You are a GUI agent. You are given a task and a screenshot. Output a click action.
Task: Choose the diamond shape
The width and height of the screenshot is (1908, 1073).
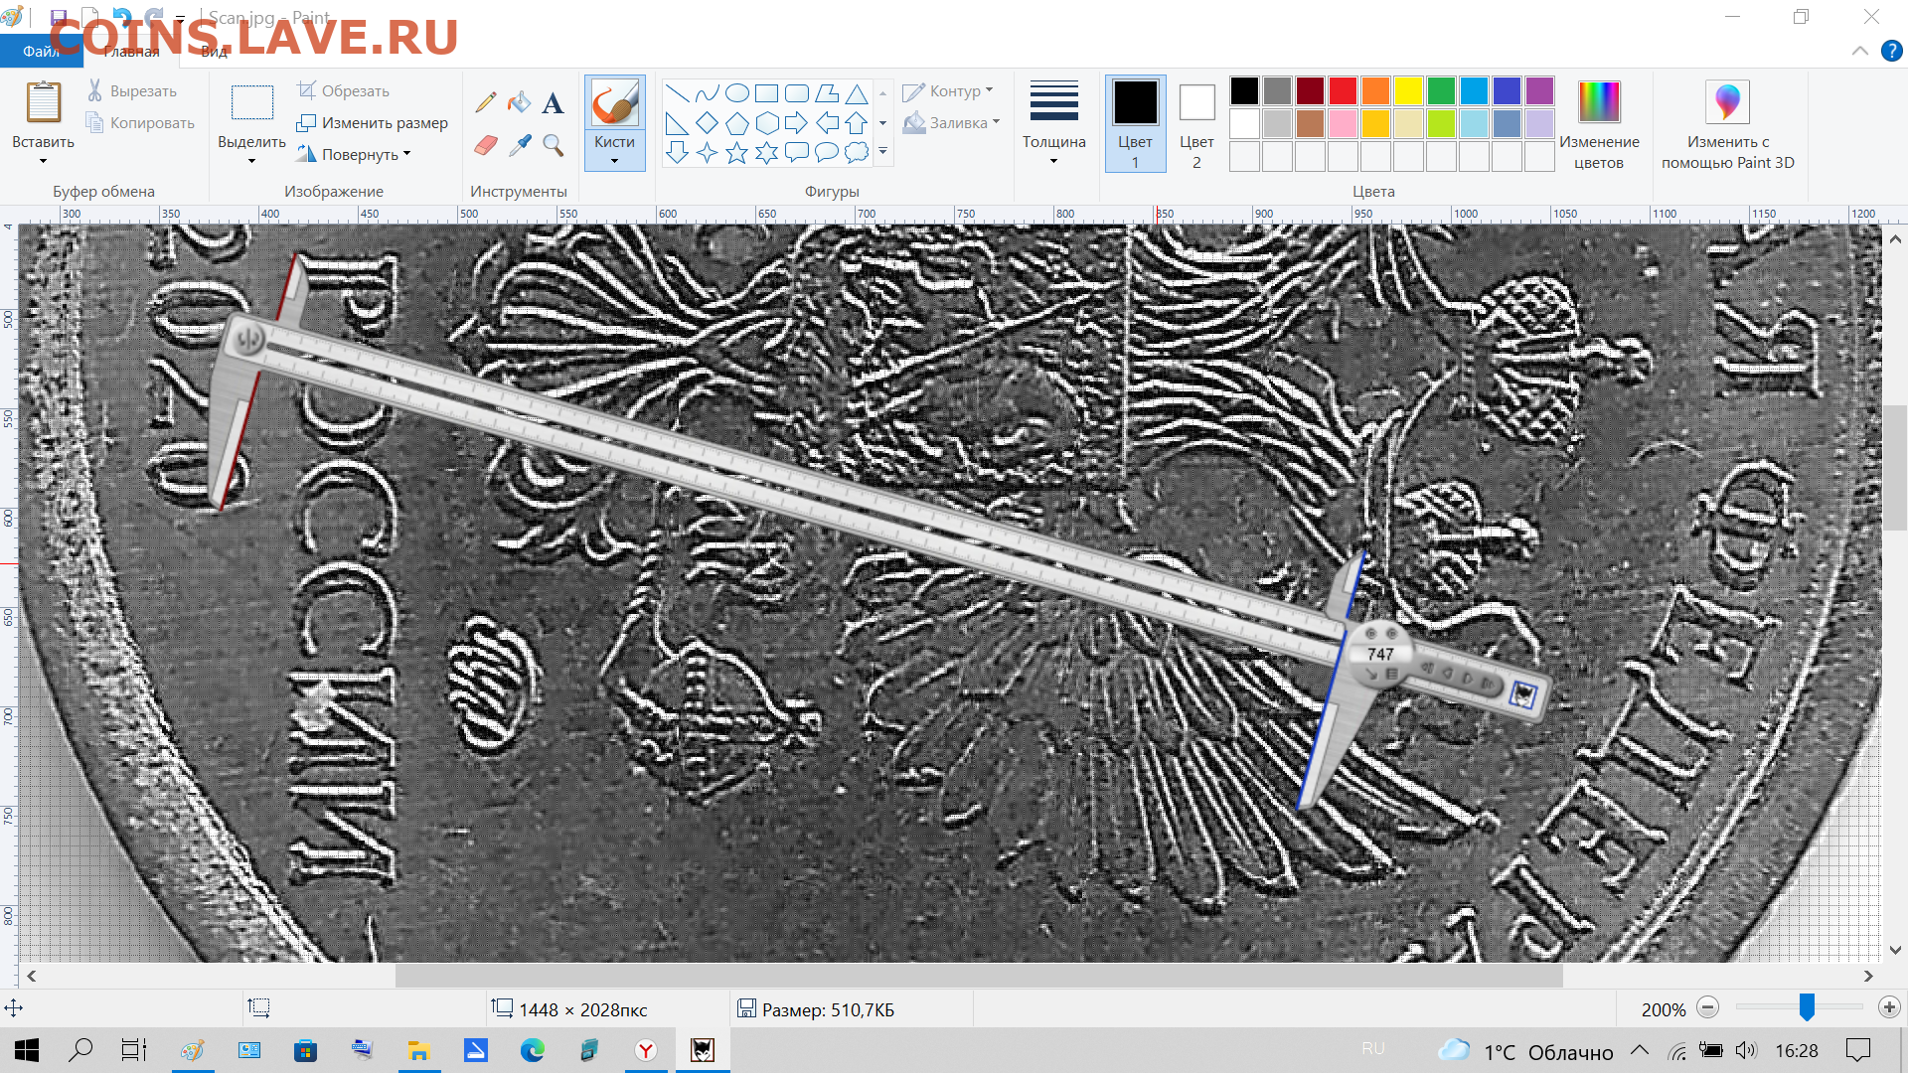point(707,123)
